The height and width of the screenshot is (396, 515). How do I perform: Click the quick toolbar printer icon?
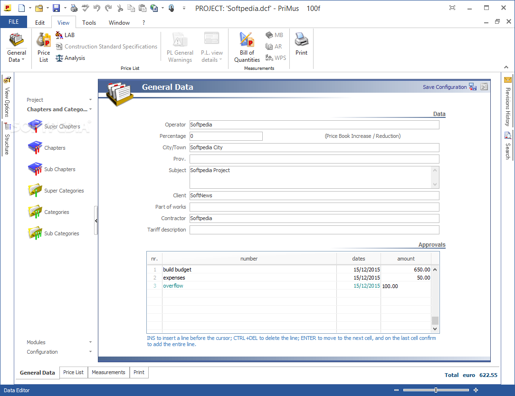point(74,8)
